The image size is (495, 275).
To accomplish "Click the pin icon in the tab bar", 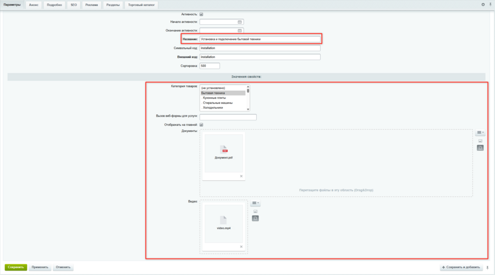I will (490, 4).
